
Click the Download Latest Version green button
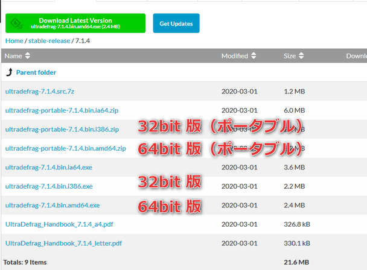[x=75, y=23]
